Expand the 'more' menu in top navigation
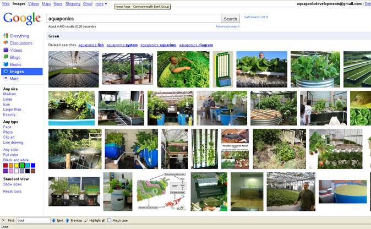 click(x=101, y=4)
